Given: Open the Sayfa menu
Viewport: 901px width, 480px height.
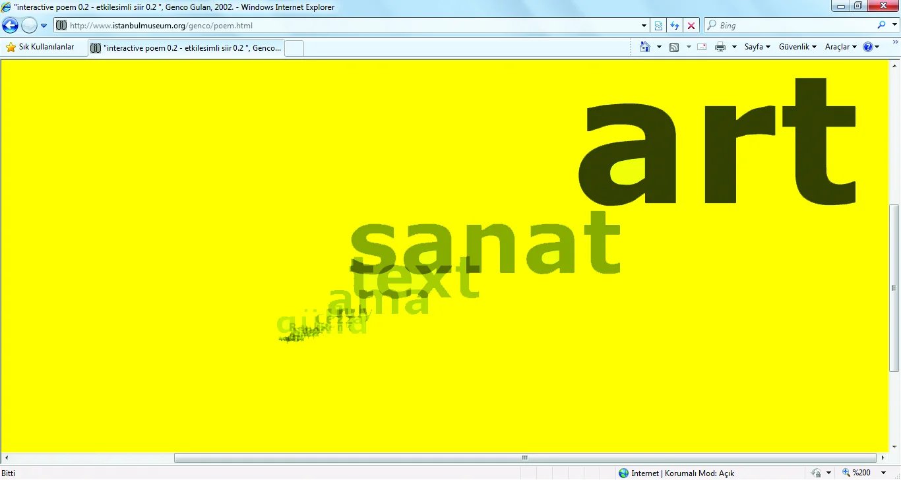Looking at the screenshot, I should [x=757, y=47].
